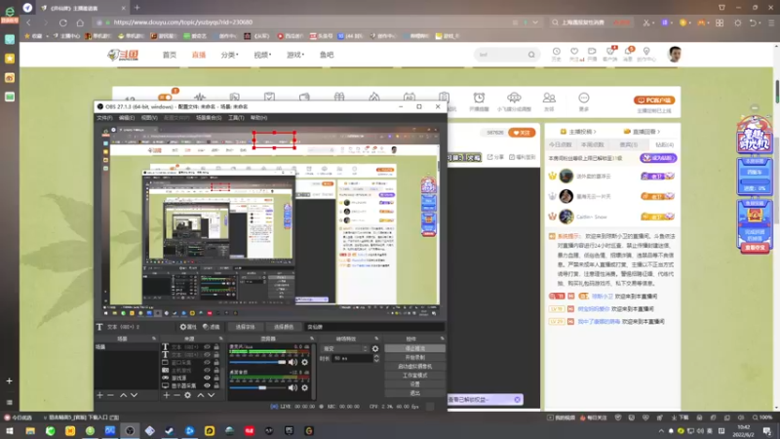Toggle visibility of first text source

coord(207,347)
